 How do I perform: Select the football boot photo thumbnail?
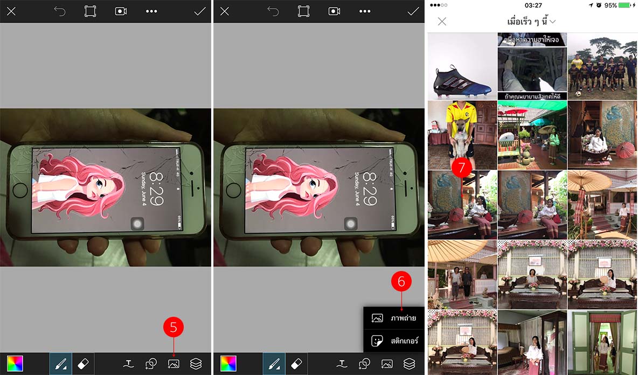click(x=462, y=66)
